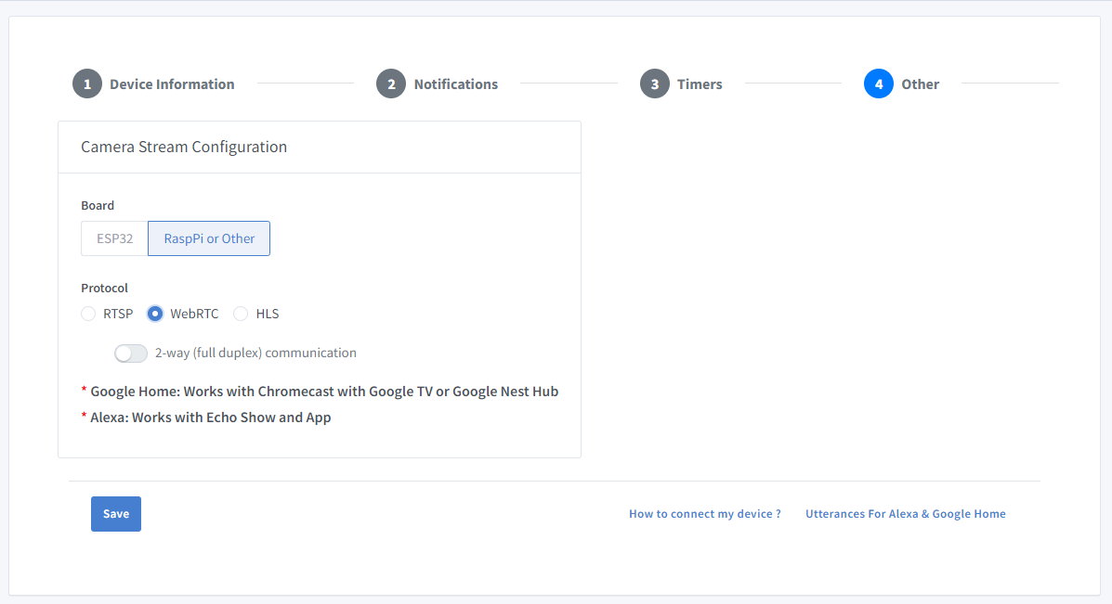This screenshot has width=1112, height=604.
Task: Open the How to connect my device link
Action: tap(704, 514)
